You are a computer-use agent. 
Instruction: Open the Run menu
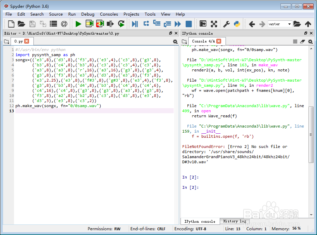tap(72, 14)
